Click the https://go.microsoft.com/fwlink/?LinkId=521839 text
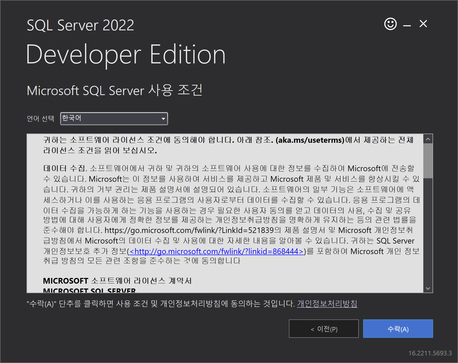 [189, 230]
